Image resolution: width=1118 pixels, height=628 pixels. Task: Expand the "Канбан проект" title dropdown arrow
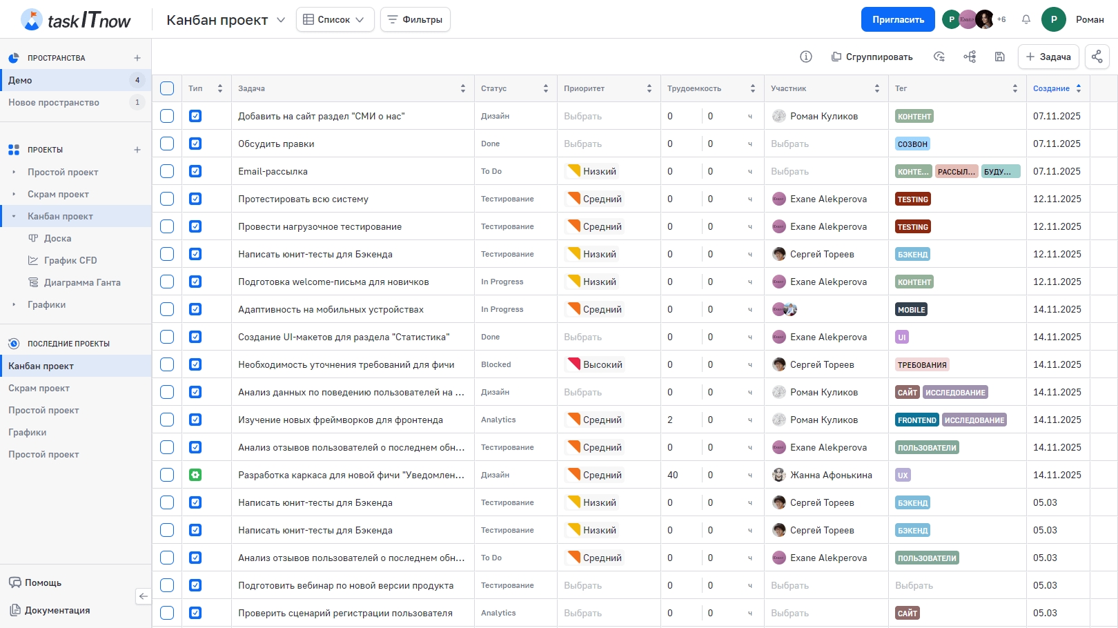(281, 20)
